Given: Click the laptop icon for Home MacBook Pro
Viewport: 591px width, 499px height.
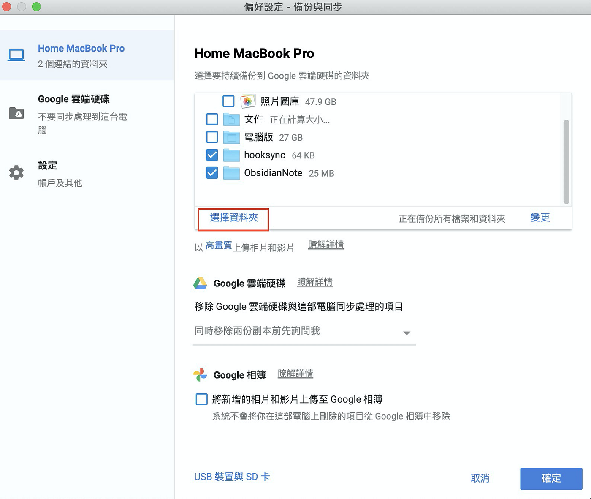Looking at the screenshot, I should (16, 55).
